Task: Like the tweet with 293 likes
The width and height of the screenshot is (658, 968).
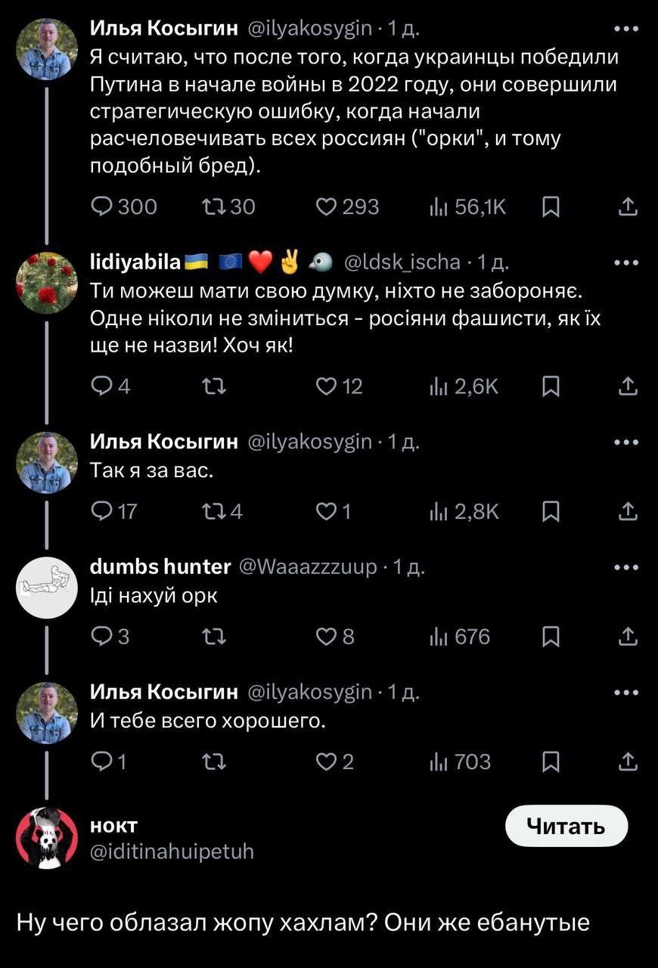Action: click(x=326, y=206)
